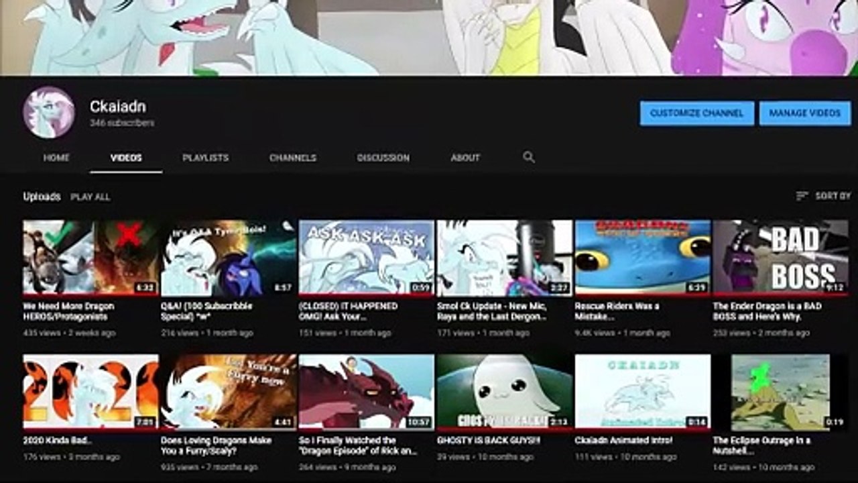
Task: Open Does Loving Dragons Make You Furry thumbnail
Action: pos(229,392)
